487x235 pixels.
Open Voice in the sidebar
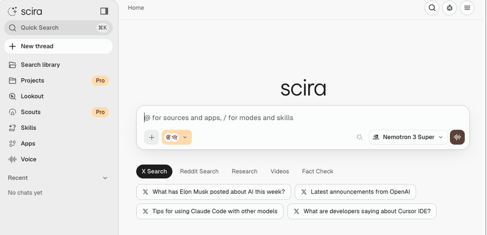[58, 159]
